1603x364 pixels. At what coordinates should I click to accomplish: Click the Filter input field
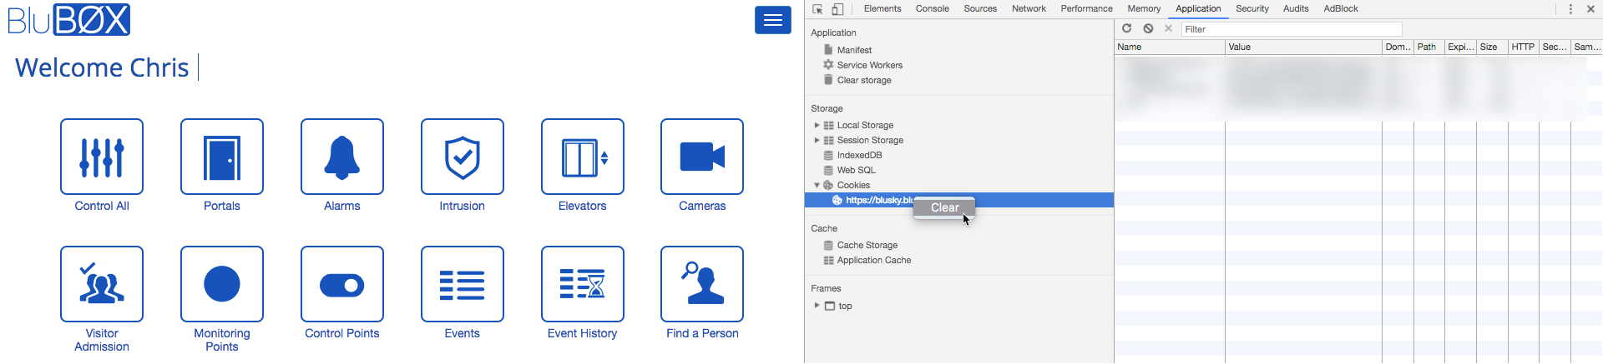click(1291, 29)
